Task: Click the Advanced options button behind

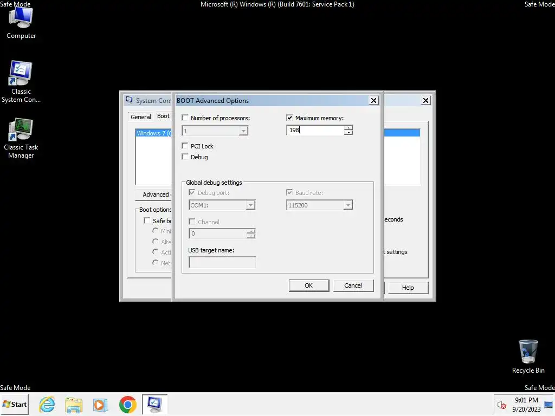Action: tap(154, 194)
